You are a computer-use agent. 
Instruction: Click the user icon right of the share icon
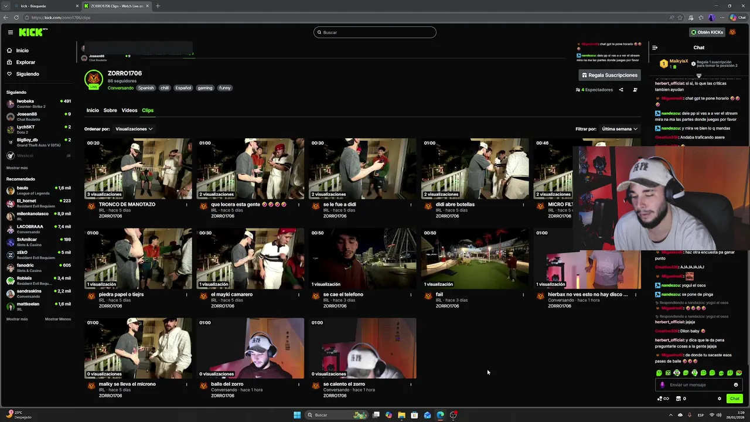635,90
